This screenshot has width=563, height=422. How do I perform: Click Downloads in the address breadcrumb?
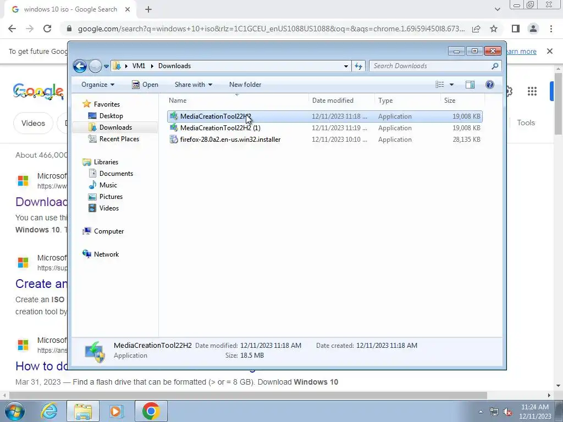tap(174, 66)
